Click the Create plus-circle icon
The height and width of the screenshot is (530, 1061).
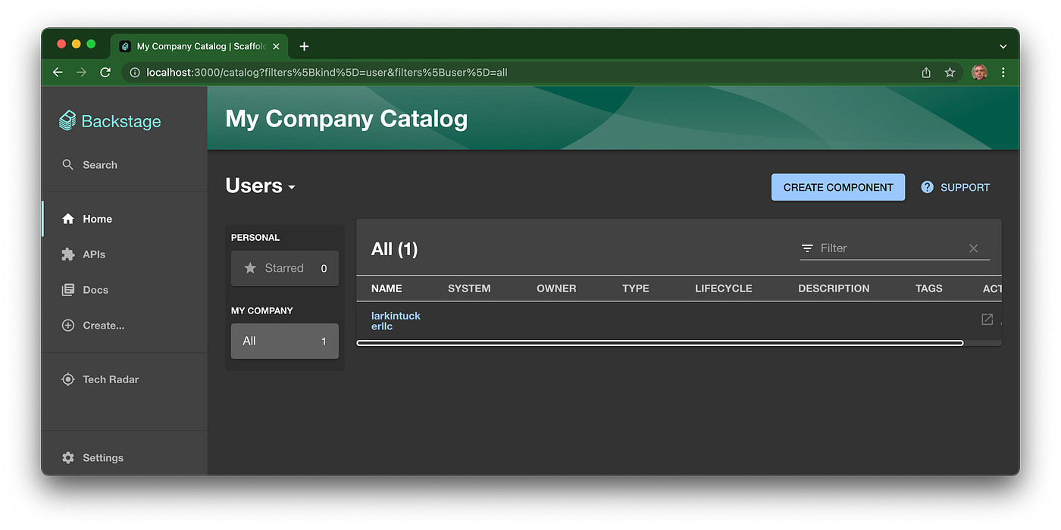[x=68, y=326]
